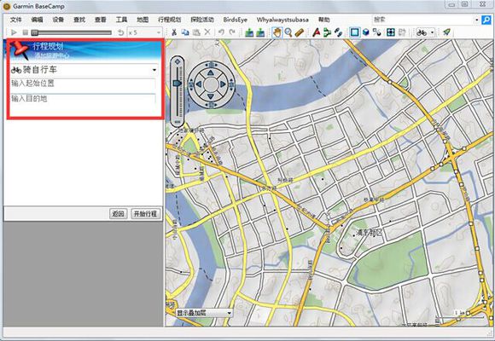Open the x 5 playback speed dropdown
The image size is (495, 341).
point(144,32)
